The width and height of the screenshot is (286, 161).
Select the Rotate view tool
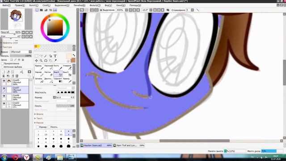coord(46,60)
